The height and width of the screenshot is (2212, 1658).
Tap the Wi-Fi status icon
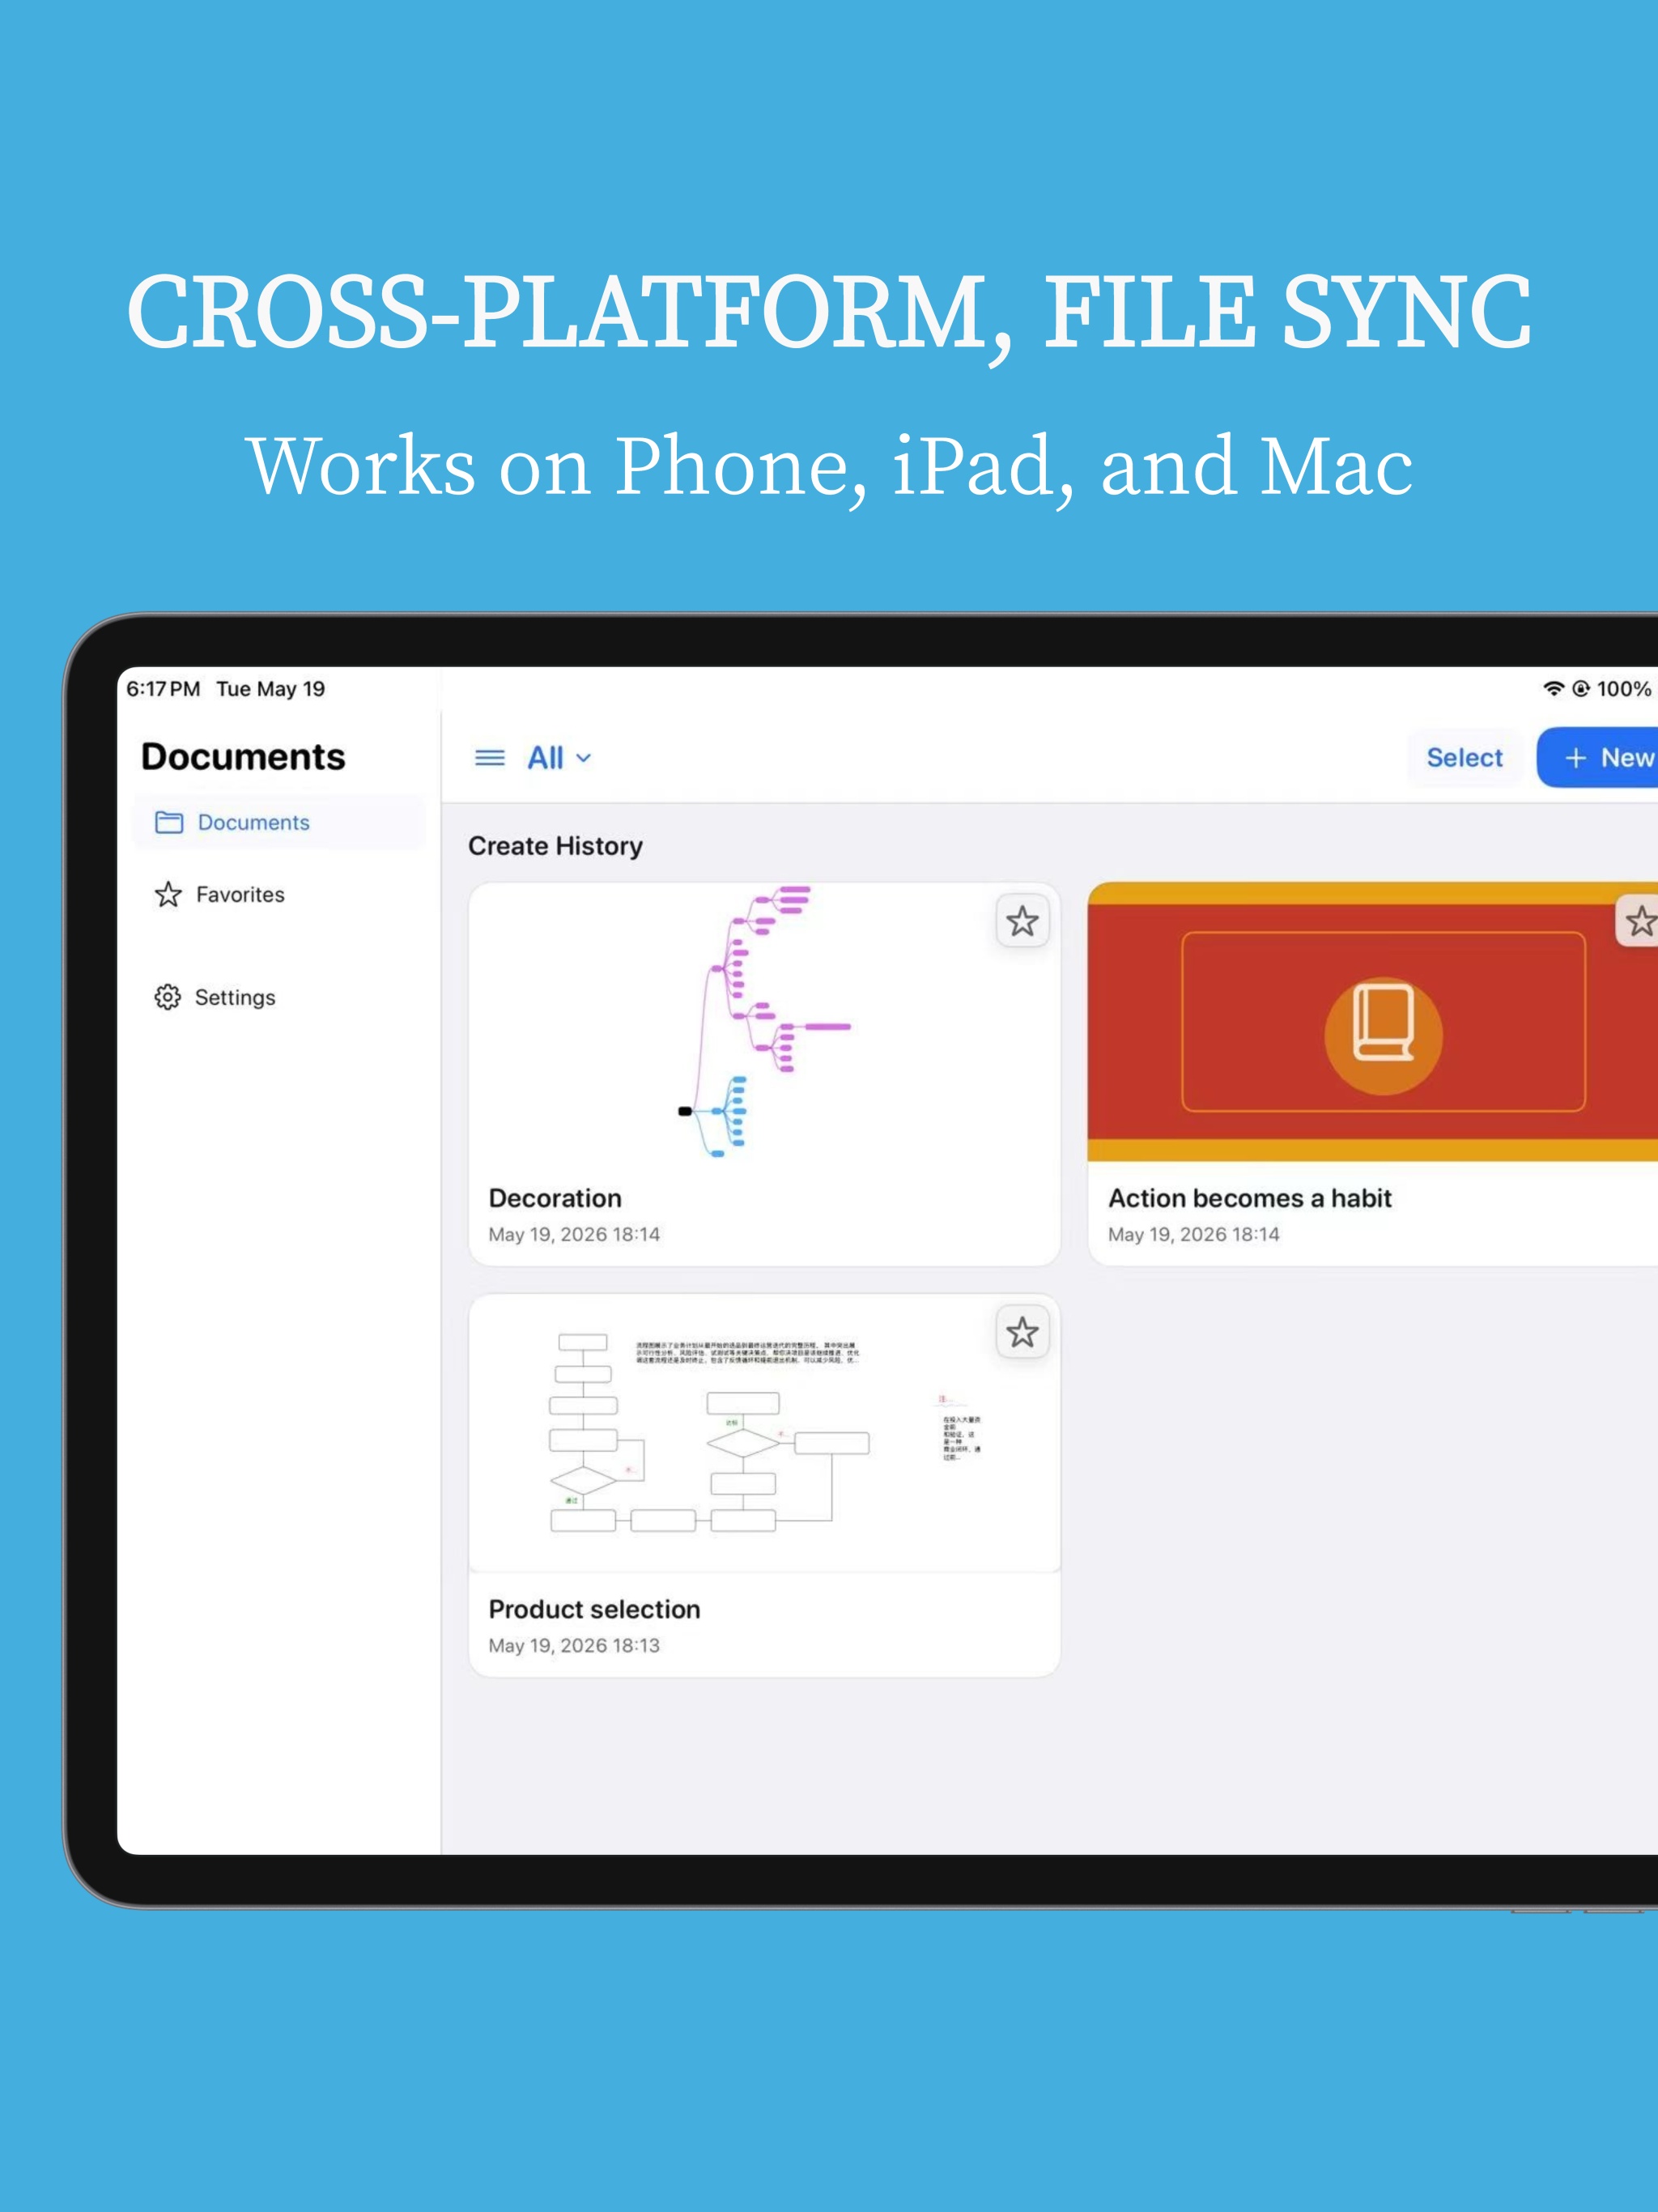1553,688
